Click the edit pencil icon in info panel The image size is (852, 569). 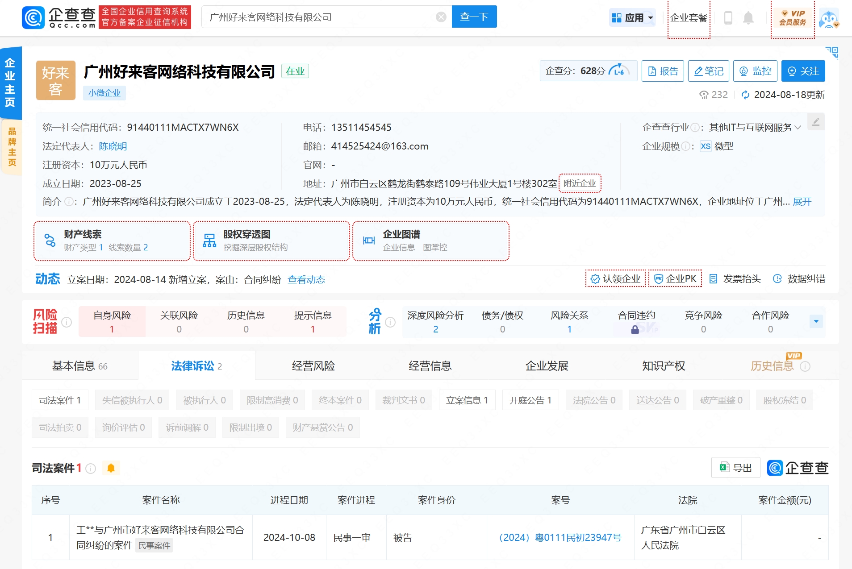(x=816, y=122)
